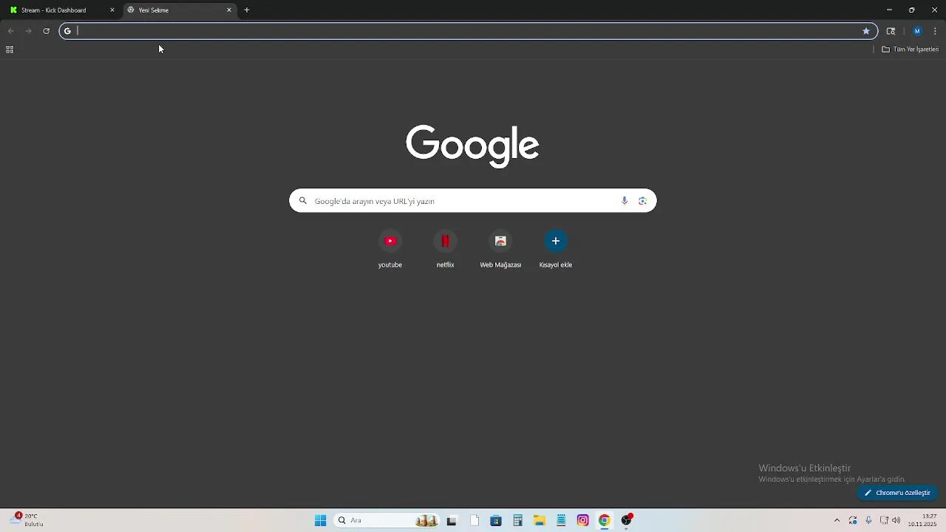This screenshot has width=946, height=532.
Task: Click the Chrome'u özelleştir button
Action: click(x=897, y=493)
